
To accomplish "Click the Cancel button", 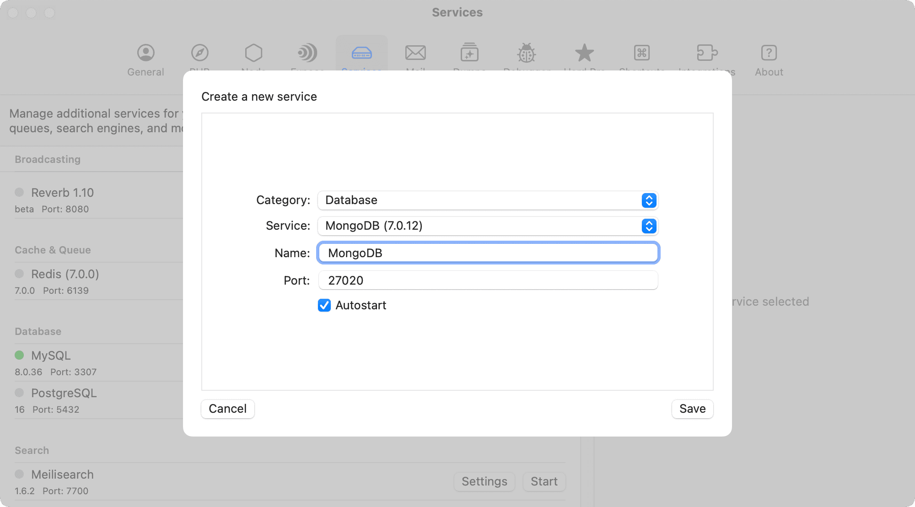I will click(x=228, y=408).
